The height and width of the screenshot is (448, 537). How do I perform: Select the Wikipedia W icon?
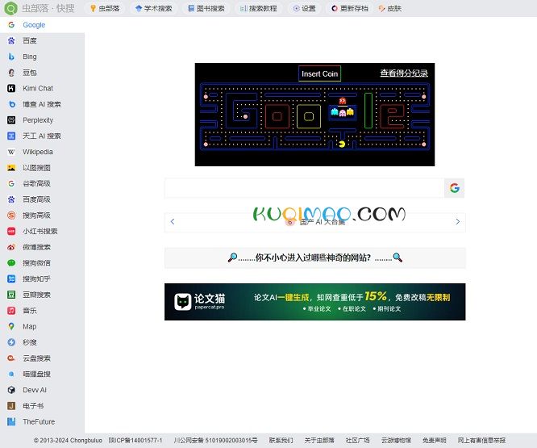pyautogui.click(x=11, y=152)
